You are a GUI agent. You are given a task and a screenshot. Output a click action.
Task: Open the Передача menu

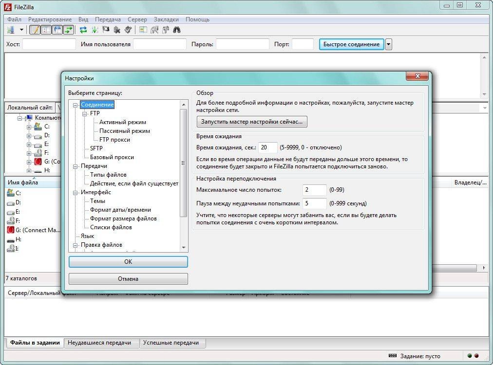pos(108,19)
